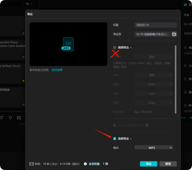Open the 码率 dropdown showing 推荐

pyautogui.click(x=154, y=75)
